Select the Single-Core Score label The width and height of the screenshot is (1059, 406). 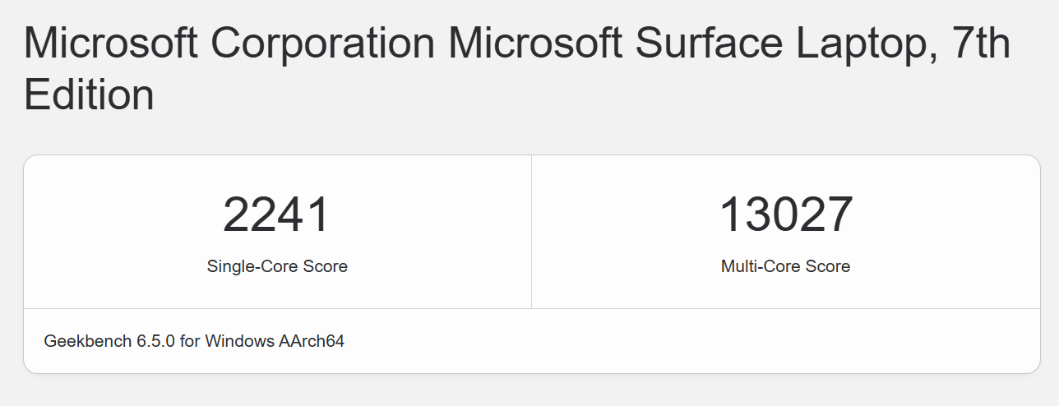(x=277, y=266)
